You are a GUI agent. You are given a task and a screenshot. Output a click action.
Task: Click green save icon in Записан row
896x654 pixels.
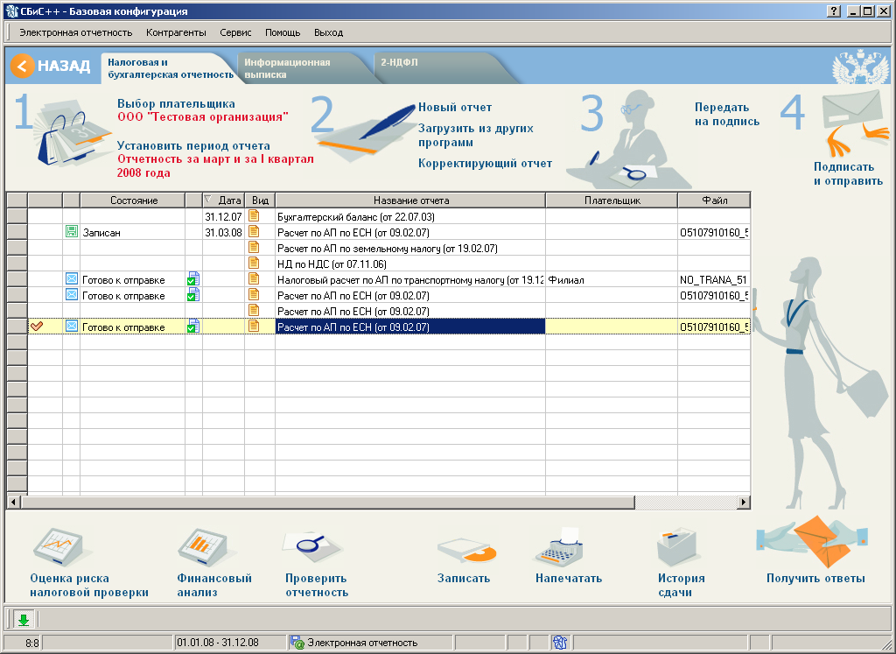(72, 232)
